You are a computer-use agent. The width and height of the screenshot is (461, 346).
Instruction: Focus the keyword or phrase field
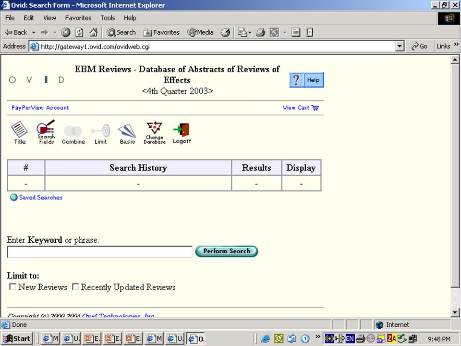pos(100,252)
